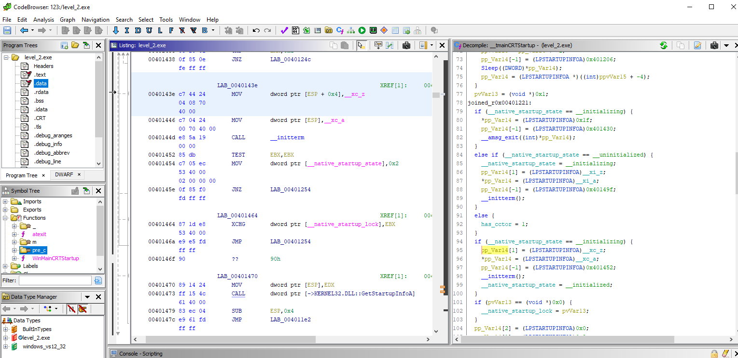Click the open folder icon in Program Trees
The width and height of the screenshot is (738, 358).
click(x=75, y=45)
